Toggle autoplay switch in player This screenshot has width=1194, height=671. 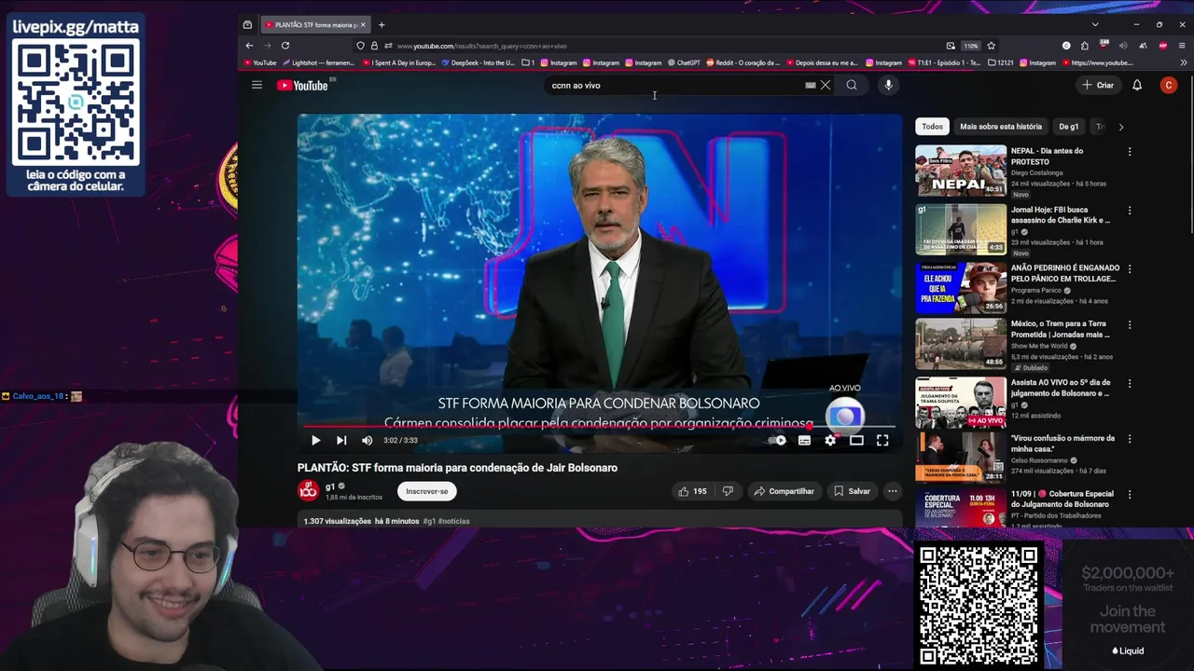[x=778, y=441]
